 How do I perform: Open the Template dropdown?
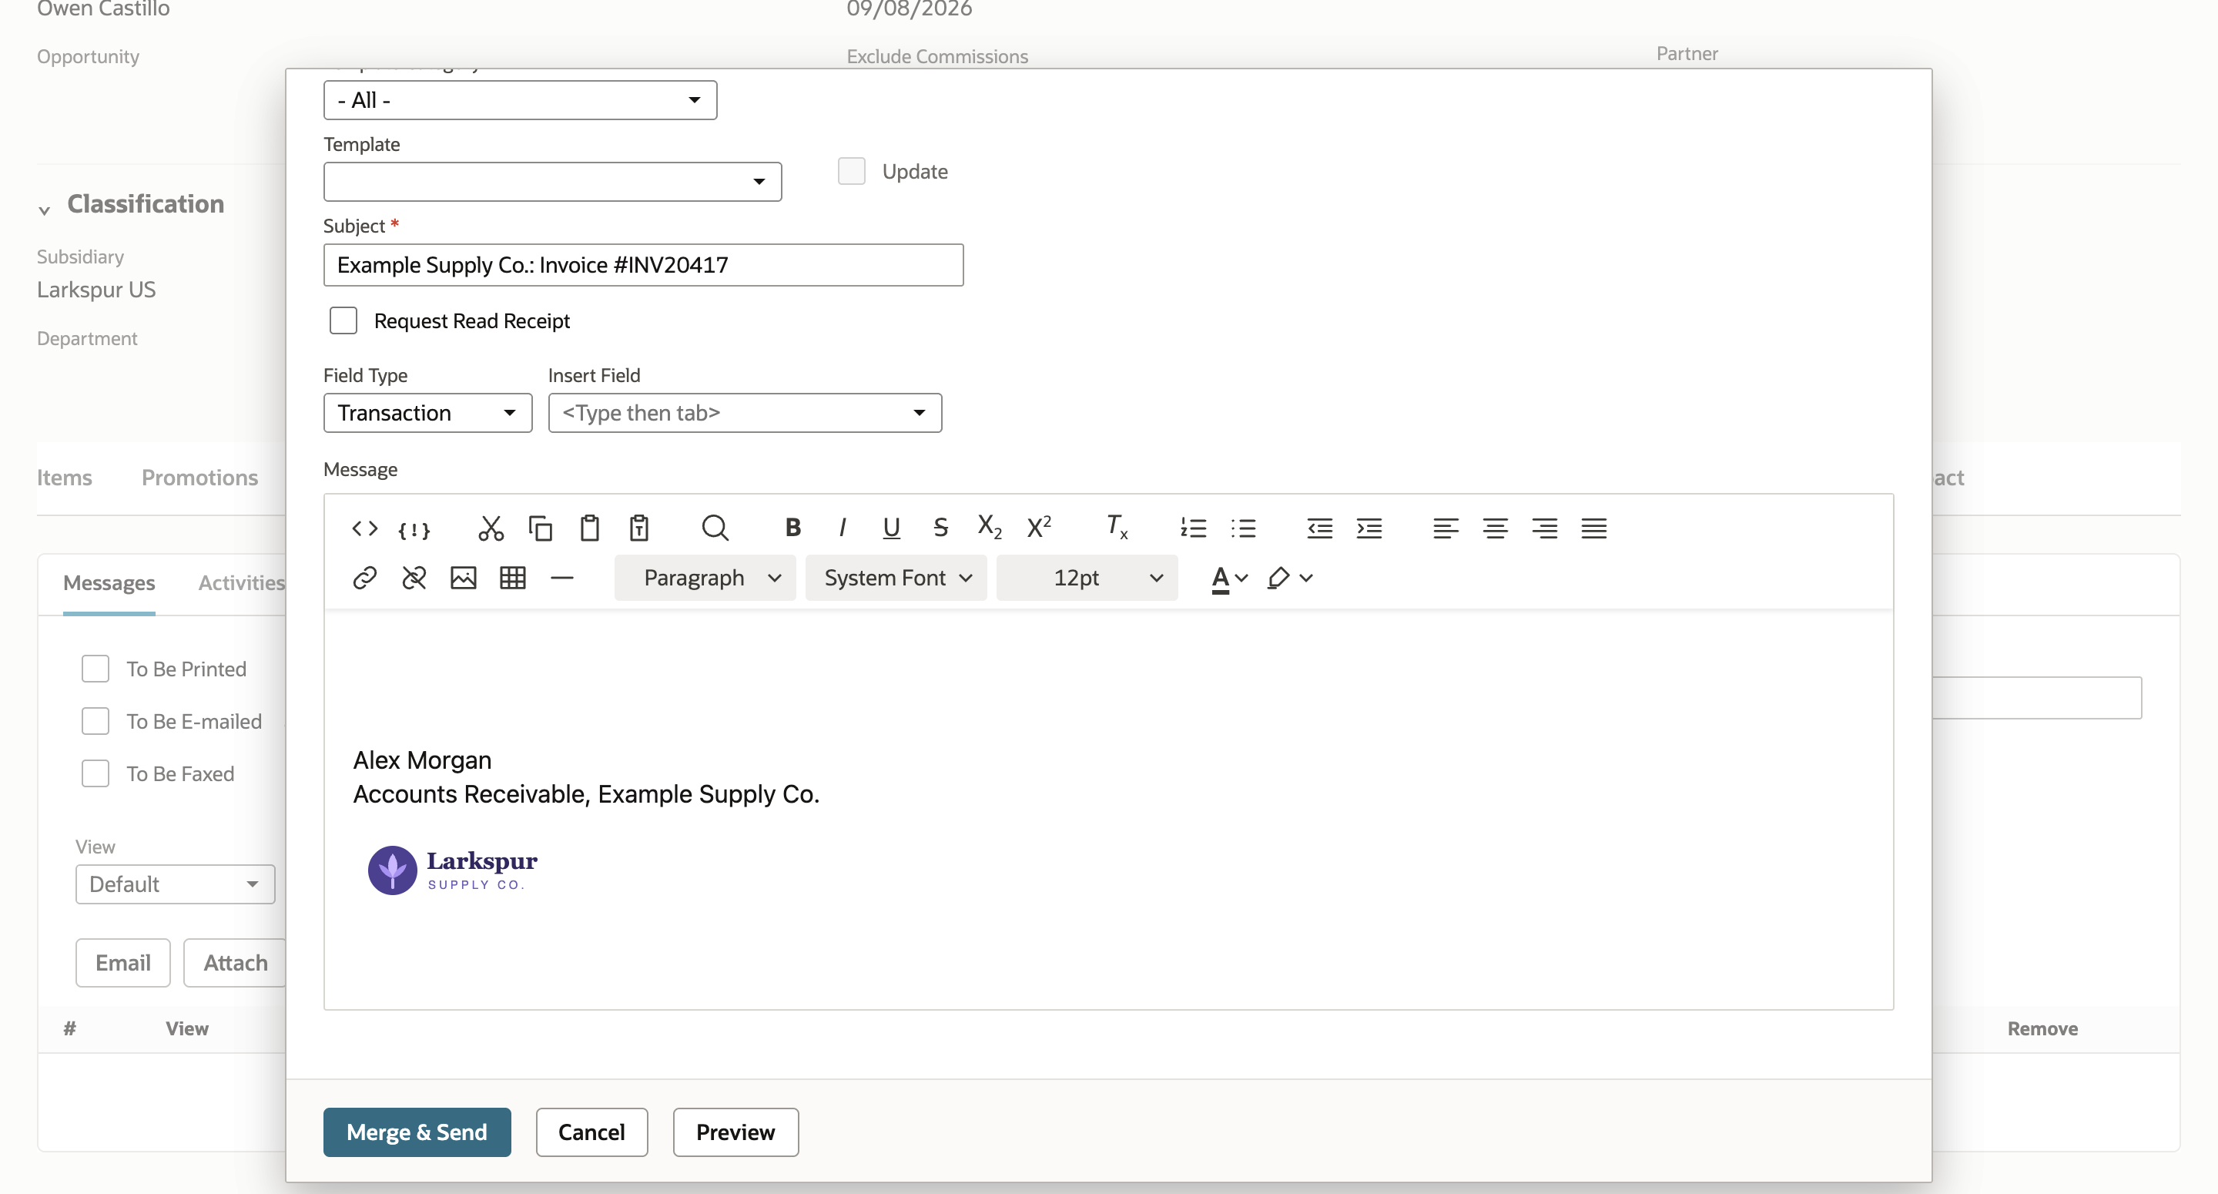552,182
